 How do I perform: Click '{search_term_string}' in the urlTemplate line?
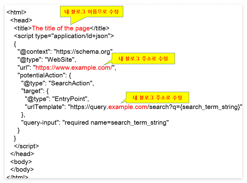[210, 107]
